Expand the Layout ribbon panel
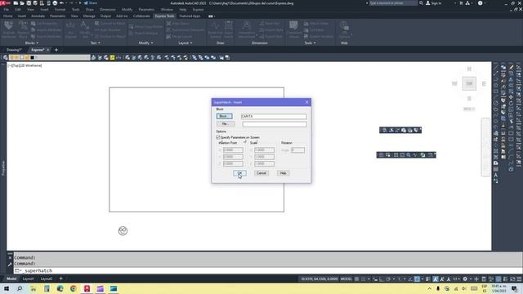This screenshot has height=294, width=523. click(x=185, y=43)
